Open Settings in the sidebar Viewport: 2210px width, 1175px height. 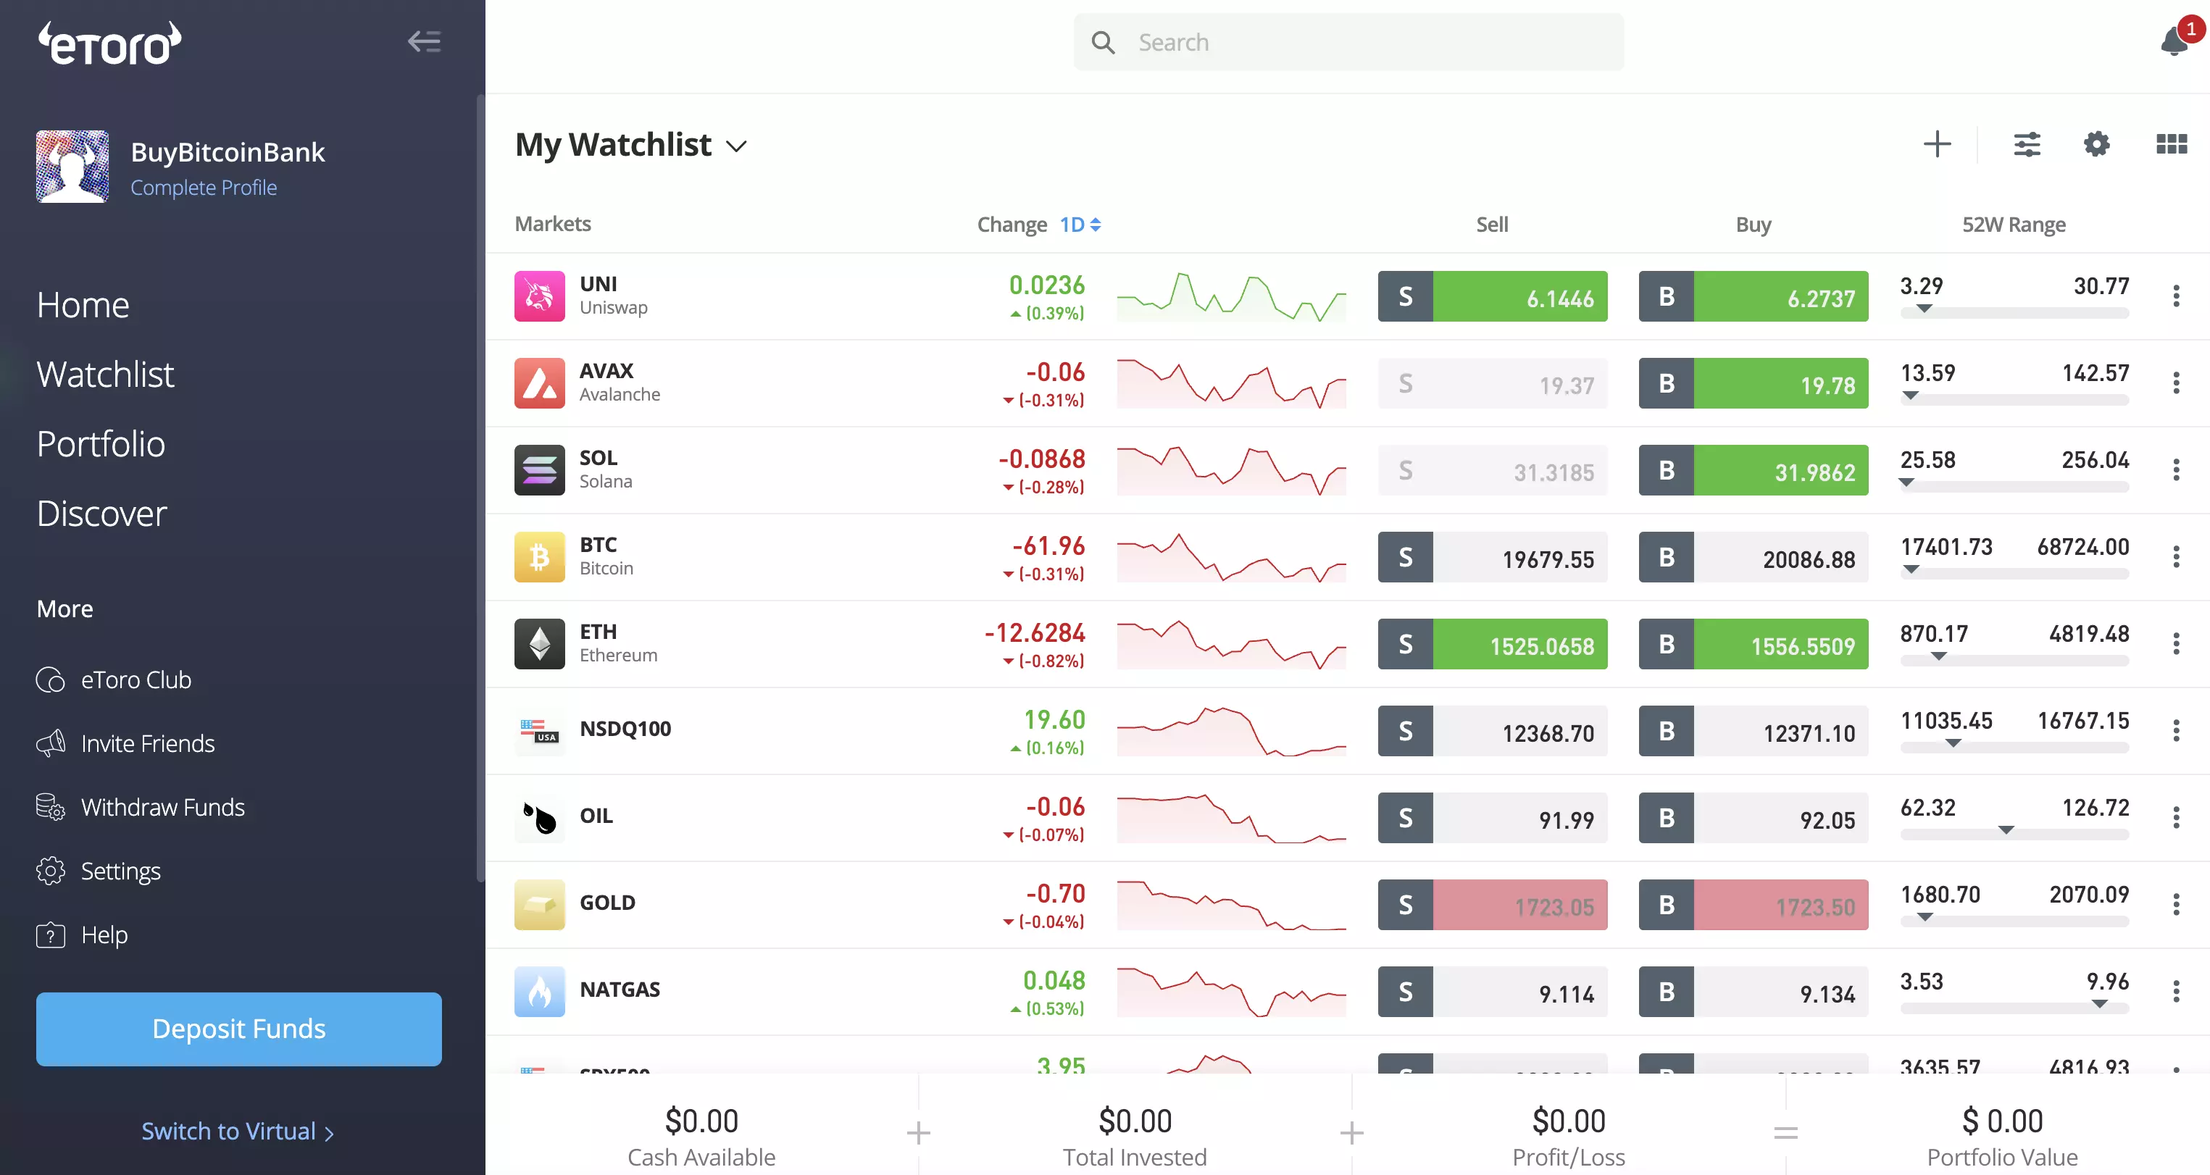coord(99,871)
